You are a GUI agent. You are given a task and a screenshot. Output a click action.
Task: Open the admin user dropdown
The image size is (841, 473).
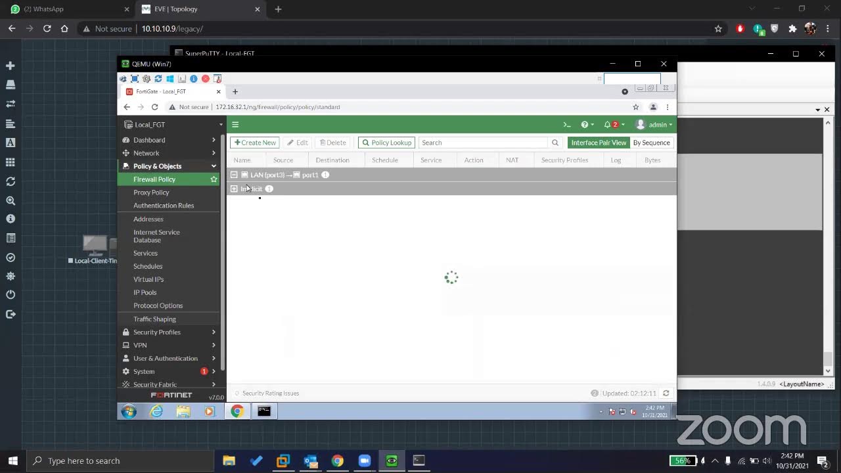654,125
